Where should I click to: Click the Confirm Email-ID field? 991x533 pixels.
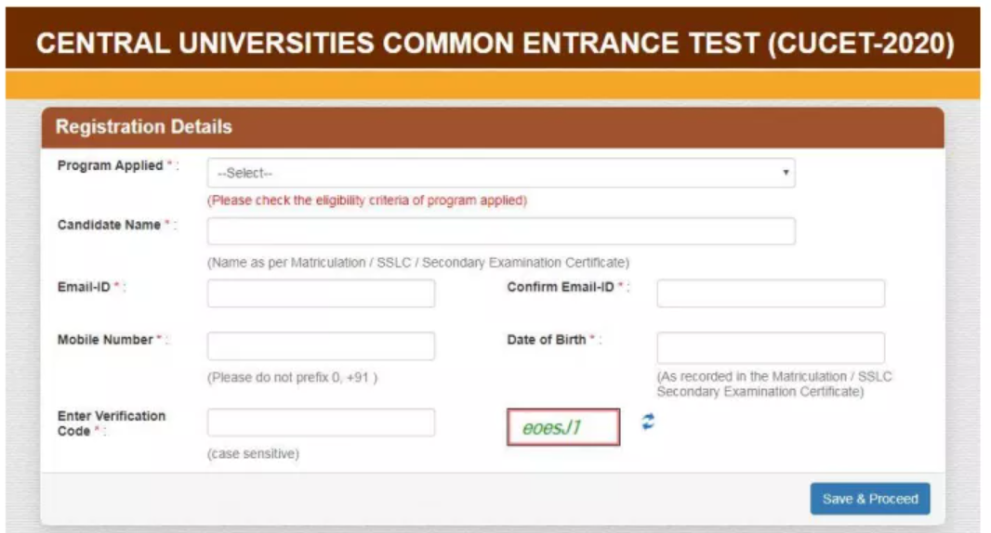tap(771, 293)
